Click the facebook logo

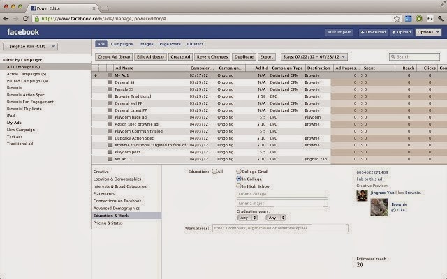click(23, 32)
